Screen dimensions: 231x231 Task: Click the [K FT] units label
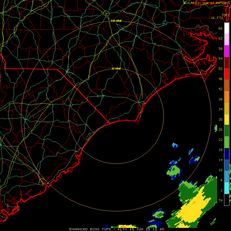pos(217,18)
